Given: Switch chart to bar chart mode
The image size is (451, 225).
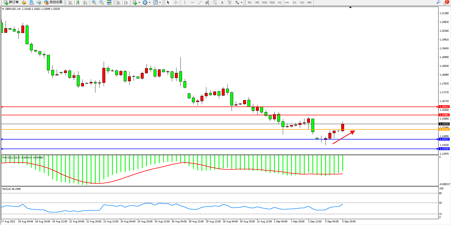Looking at the screenshot, I should click(x=70, y=2).
